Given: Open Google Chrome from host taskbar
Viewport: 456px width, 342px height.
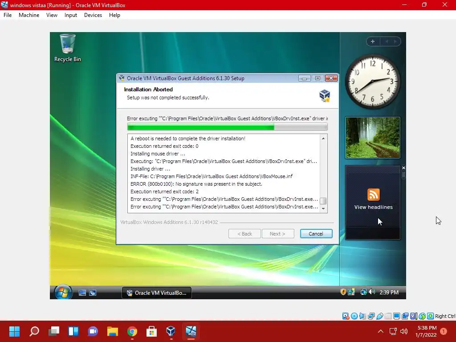Looking at the screenshot, I should coord(132,331).
